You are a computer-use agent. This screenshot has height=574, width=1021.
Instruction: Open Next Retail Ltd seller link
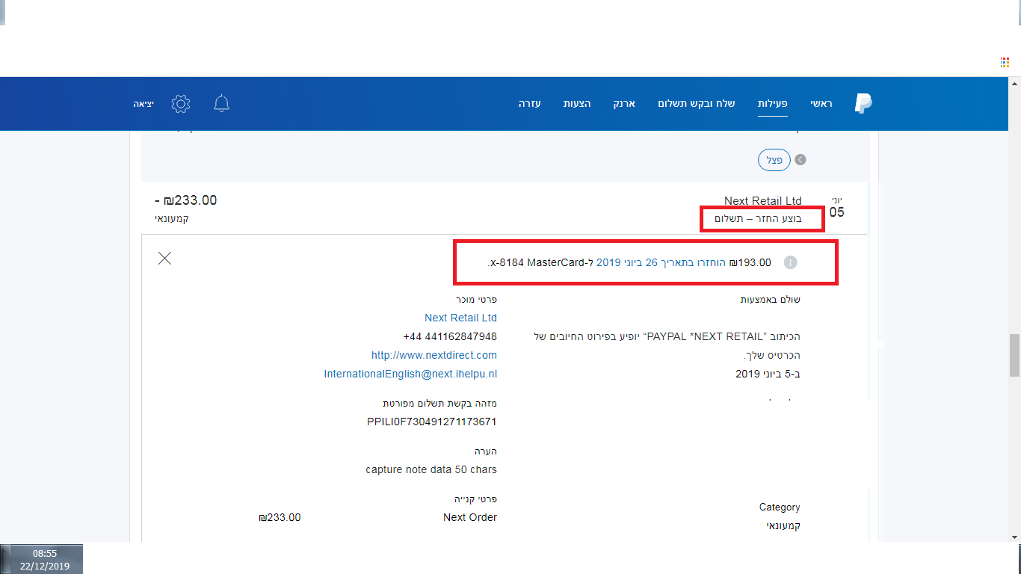point(460,318)
